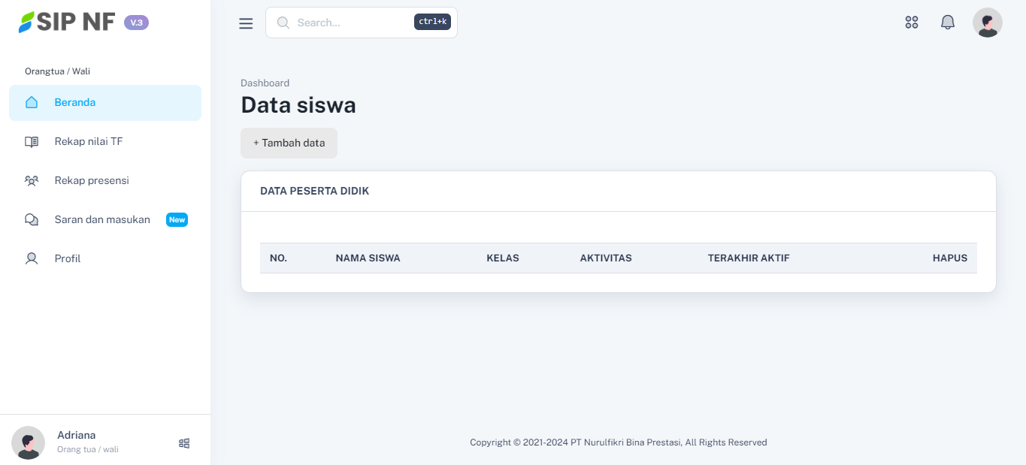Go to Rekap nilai TF menu
Viewport: 1026px width, 465px height.
point(89,142)
